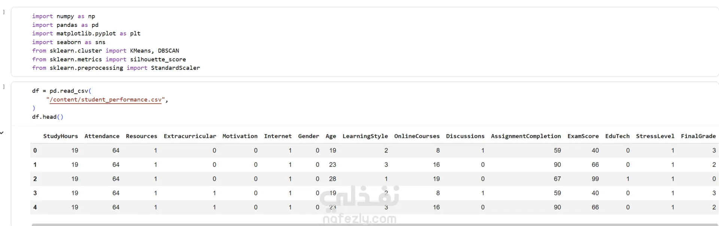This screenshot has height=226, width=719.
Task: Click the StandardScaler import line
Action: pos(116,68)
